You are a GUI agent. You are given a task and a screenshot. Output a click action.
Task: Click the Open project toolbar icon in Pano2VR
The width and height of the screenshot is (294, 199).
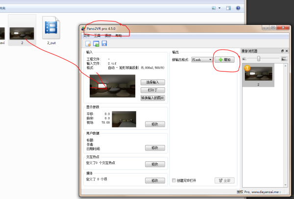(96, 44)
